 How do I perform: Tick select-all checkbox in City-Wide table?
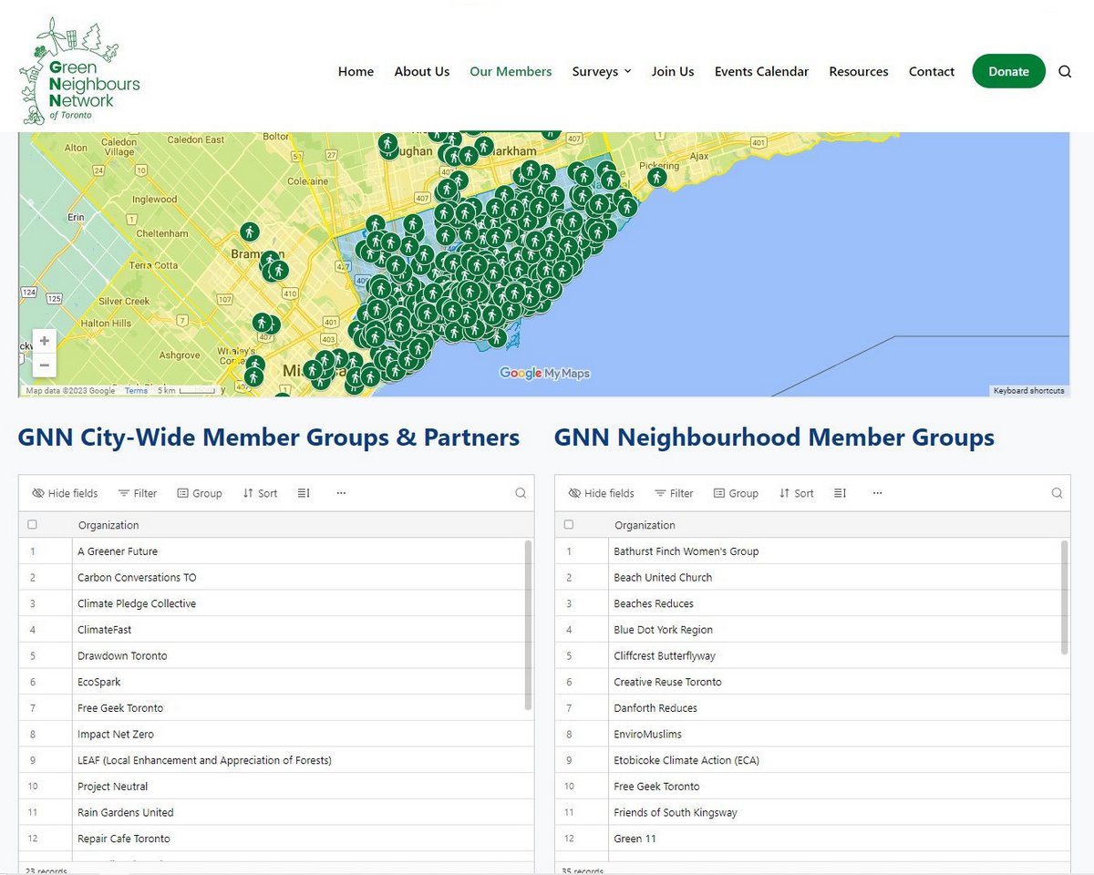coord(33,525)
